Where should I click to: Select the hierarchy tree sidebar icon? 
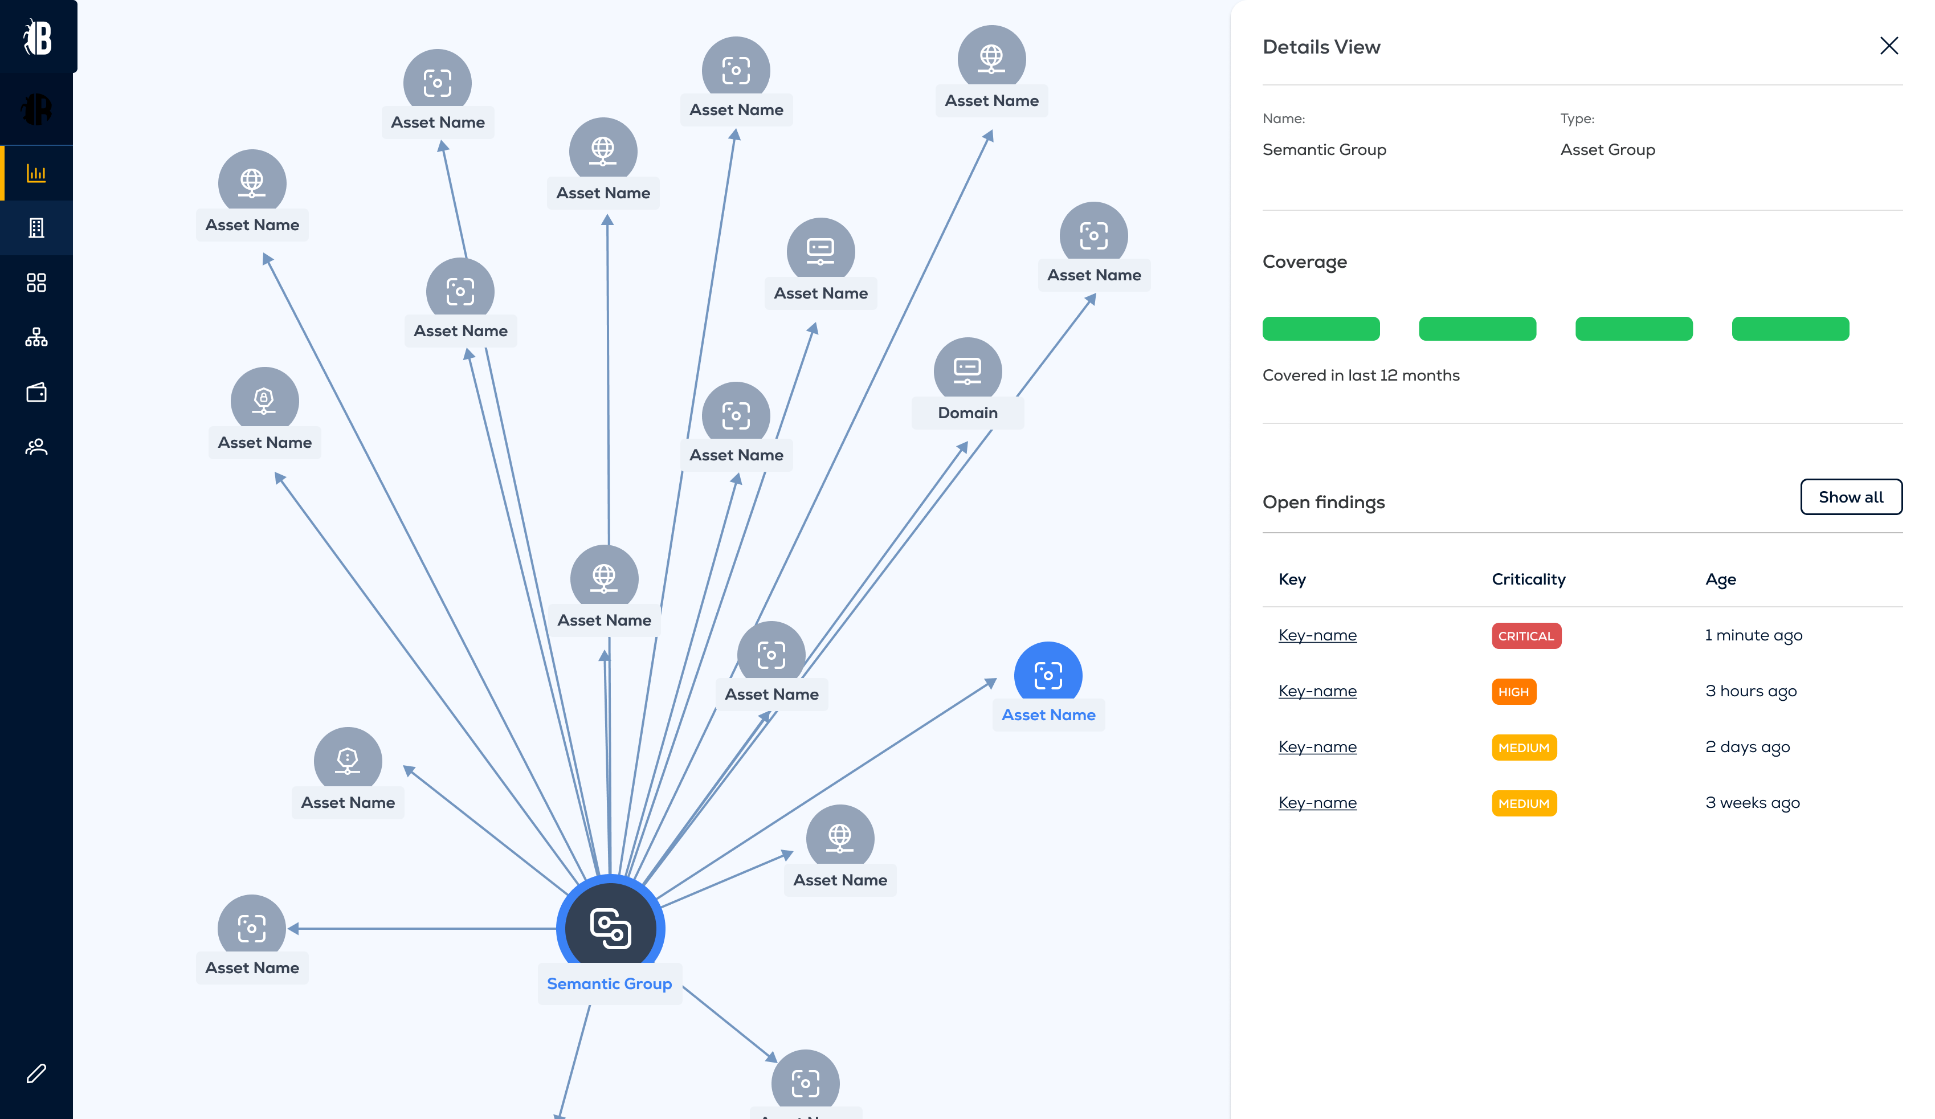click(x=36, y=337)
